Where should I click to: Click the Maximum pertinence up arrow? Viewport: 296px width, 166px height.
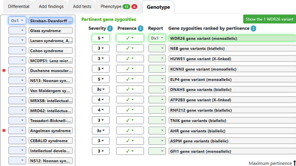pyautogui.click(x=294, y=163)
